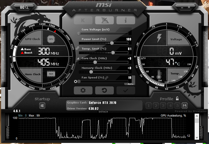
Task: Click the GPU chip icon
Action: pyautogui.click(x=51, y=39)
